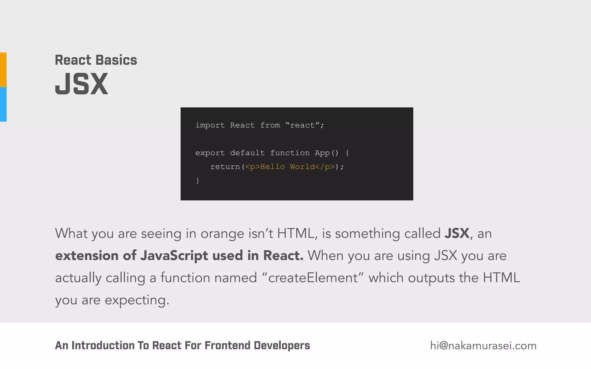Click "An Introduction To React For Frontend Developers"
Screen dimensions: 591x369
coord(182,345)
